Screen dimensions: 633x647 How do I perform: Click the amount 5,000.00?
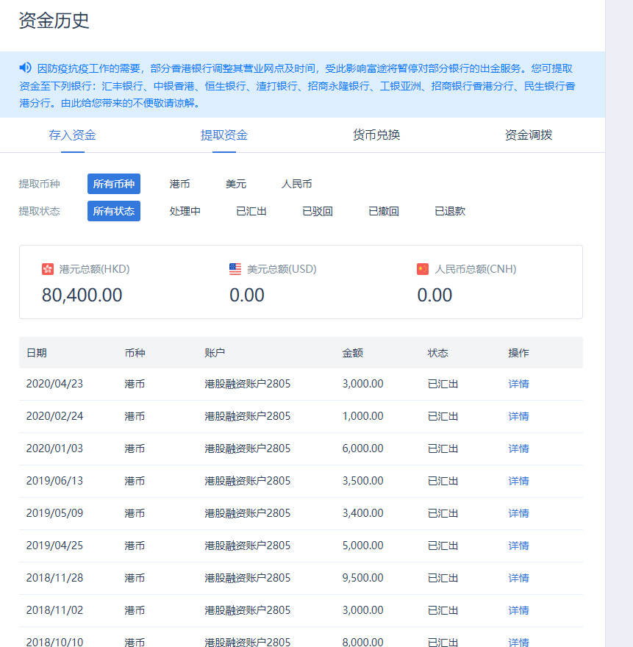[362, 545]
